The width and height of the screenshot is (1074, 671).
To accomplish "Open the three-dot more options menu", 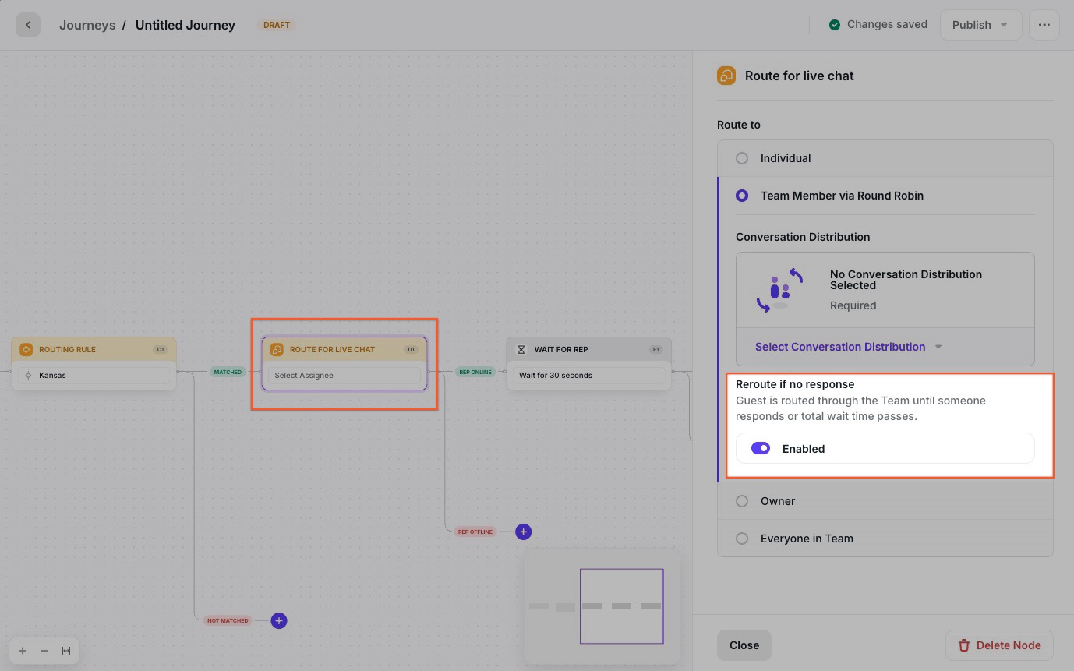I will (x=1044, y=25).
